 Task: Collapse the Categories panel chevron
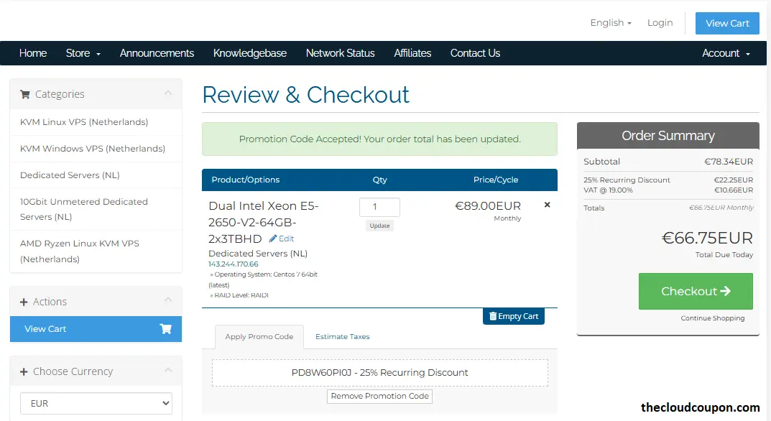(168, 93)
